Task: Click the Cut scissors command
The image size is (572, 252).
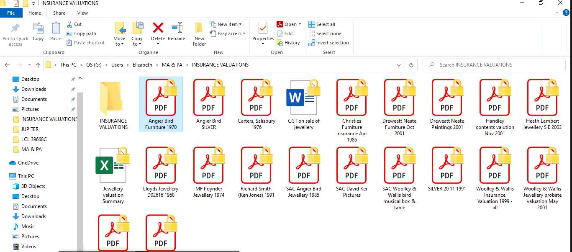Action: (x=74, y=24)
